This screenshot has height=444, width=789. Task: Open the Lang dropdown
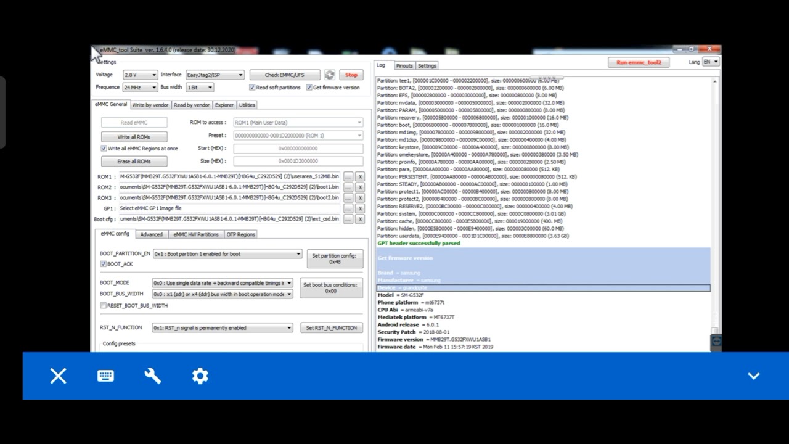pyautogui.click(x=711, y=62)
